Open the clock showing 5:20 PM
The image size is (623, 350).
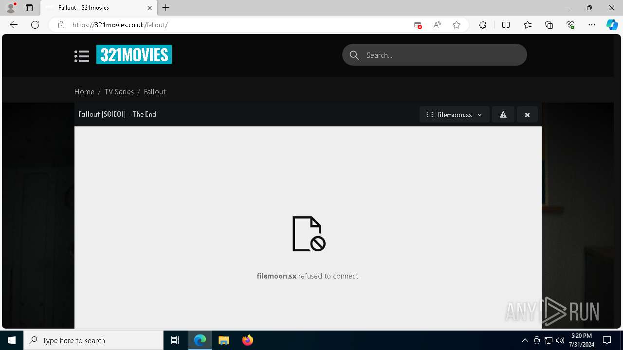(x=581, y=340)
